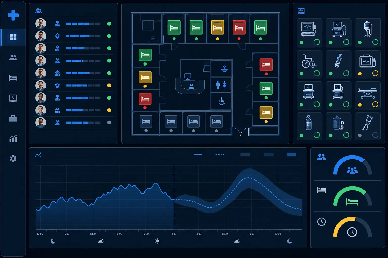Image resolution: width=388 pixels, height=258 pixels.
Task: Click the blue medical cross logo
Action: pos(13,15)
